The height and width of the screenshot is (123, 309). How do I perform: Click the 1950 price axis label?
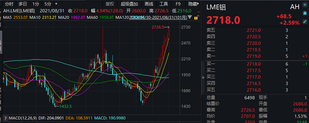pos(186,75)
